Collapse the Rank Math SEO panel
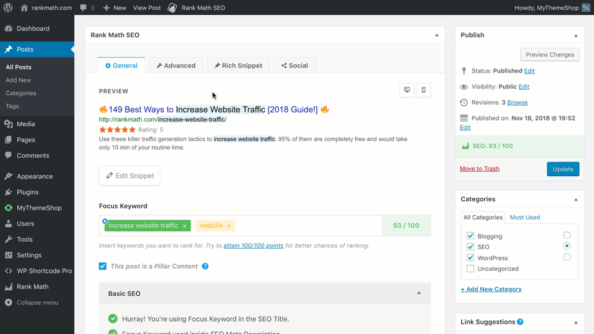The width and height of the screenshot is (594, 334). point(436,35)
